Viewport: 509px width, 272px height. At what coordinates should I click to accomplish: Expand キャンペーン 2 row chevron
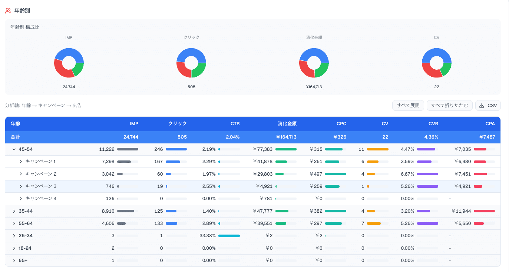21,174
